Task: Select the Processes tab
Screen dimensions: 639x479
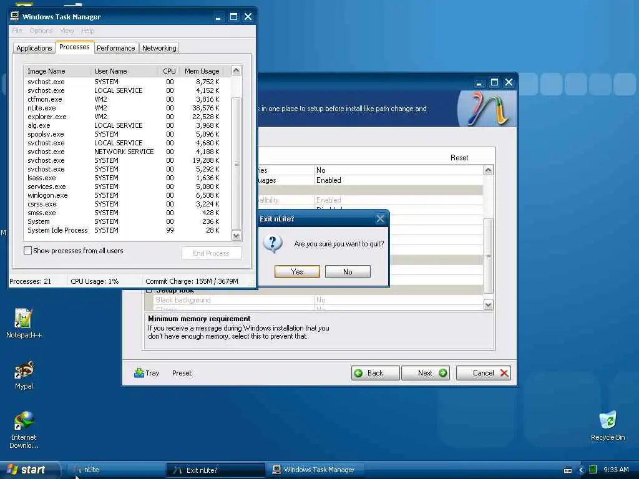Action: point(74,47)
